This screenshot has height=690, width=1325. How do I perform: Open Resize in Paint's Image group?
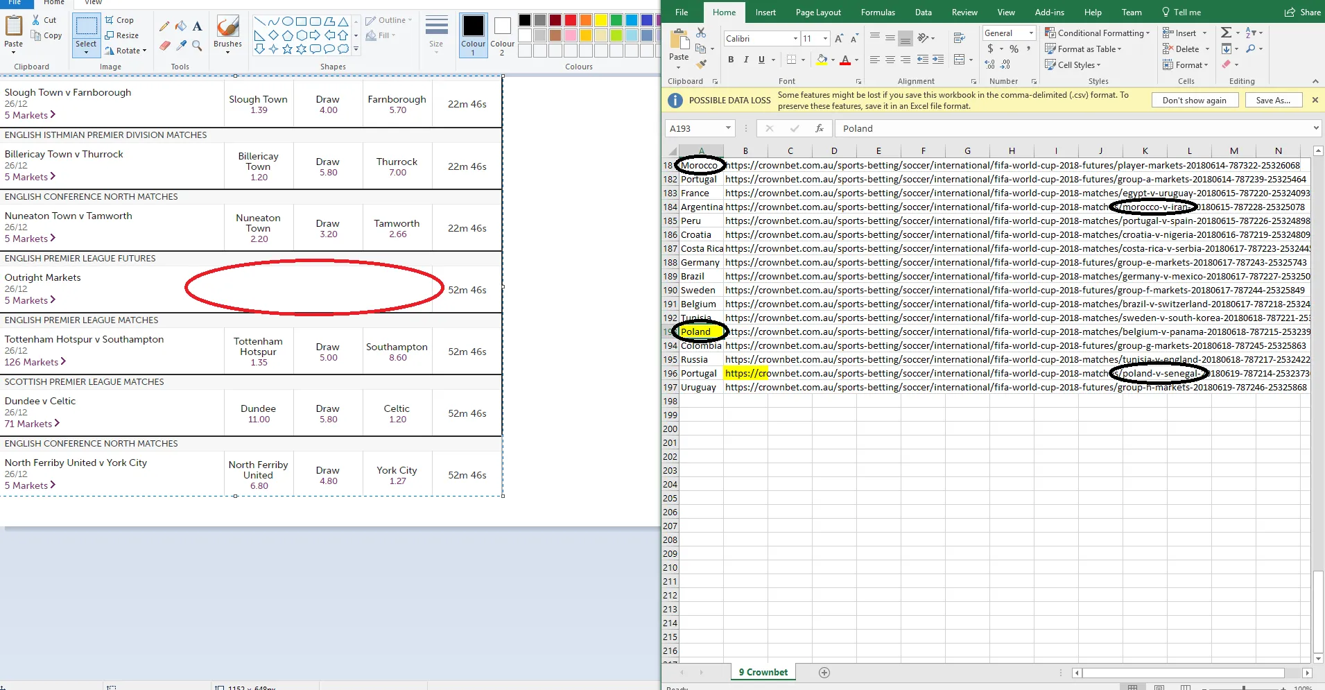[x=122, y=35]
